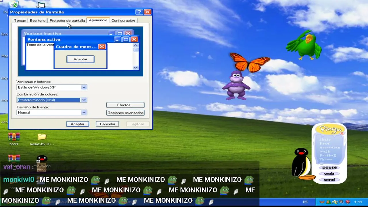Click the butterfly tray icon
The height and width of the screenshot is (207, 368).
(x=322, y=202)
